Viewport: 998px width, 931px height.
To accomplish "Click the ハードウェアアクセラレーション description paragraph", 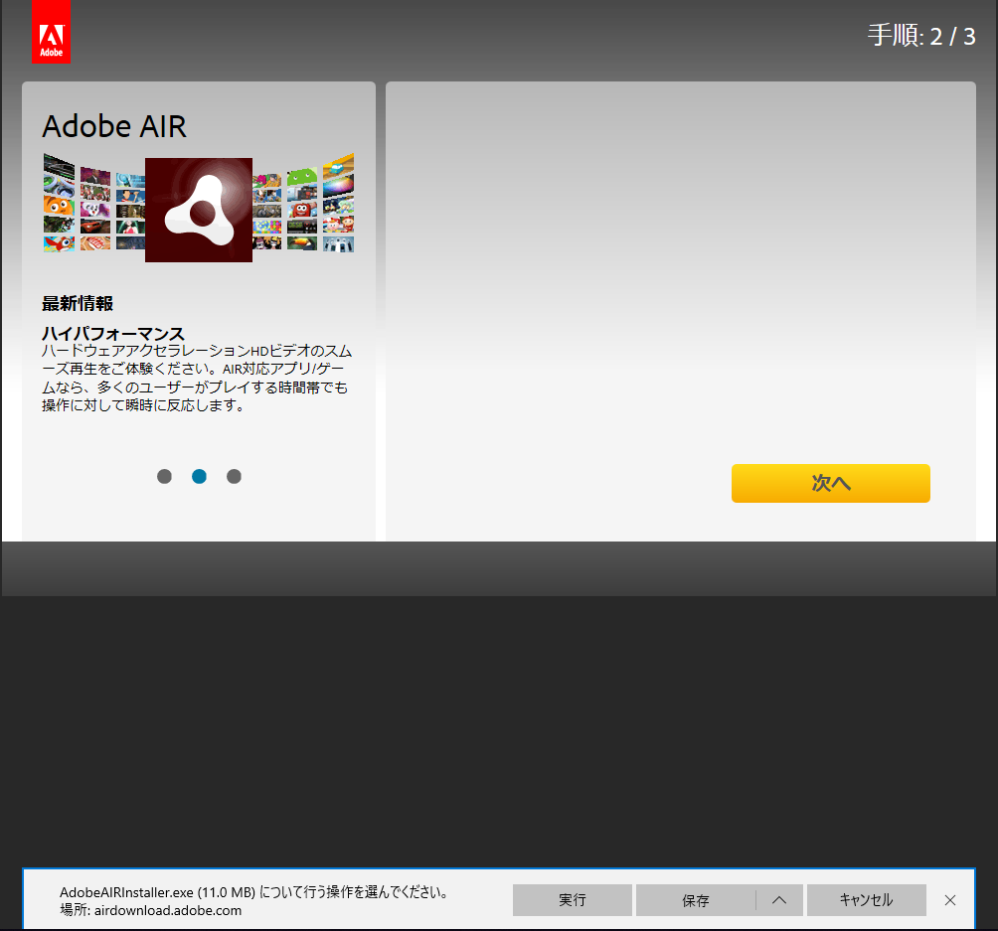I will (x=197, y=378).
